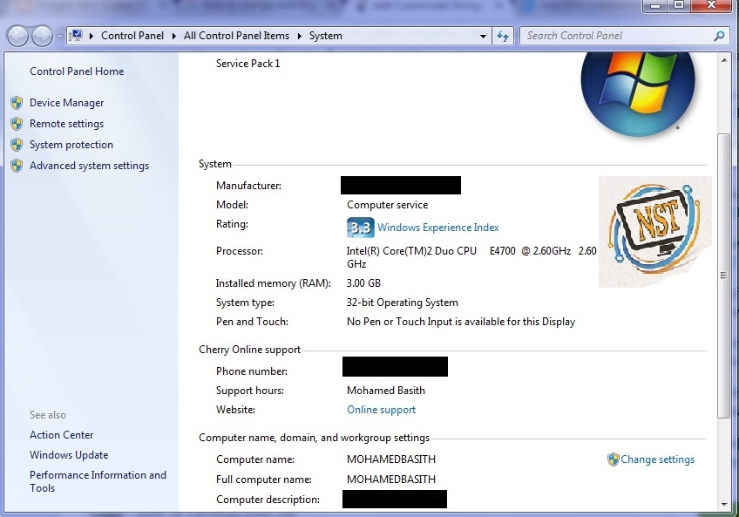
Task: Select All Control Panel Items in the breadcrumb
Action: [x=236, y=36]
